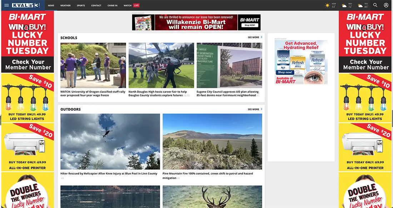Read Pine Mountain Fire contained headline
This screenshot has width=393, height=208.
coord(208,176)
